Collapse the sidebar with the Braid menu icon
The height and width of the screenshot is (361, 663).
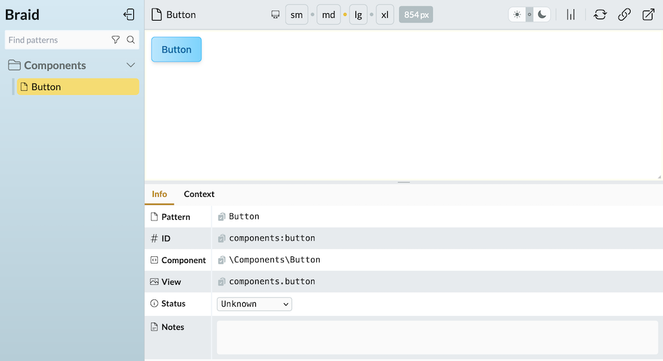click(x=129, y=15)
